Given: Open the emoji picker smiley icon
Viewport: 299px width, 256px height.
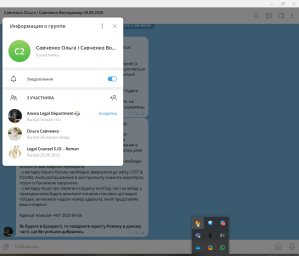Looking at the screenshot, I should (278, 246).
